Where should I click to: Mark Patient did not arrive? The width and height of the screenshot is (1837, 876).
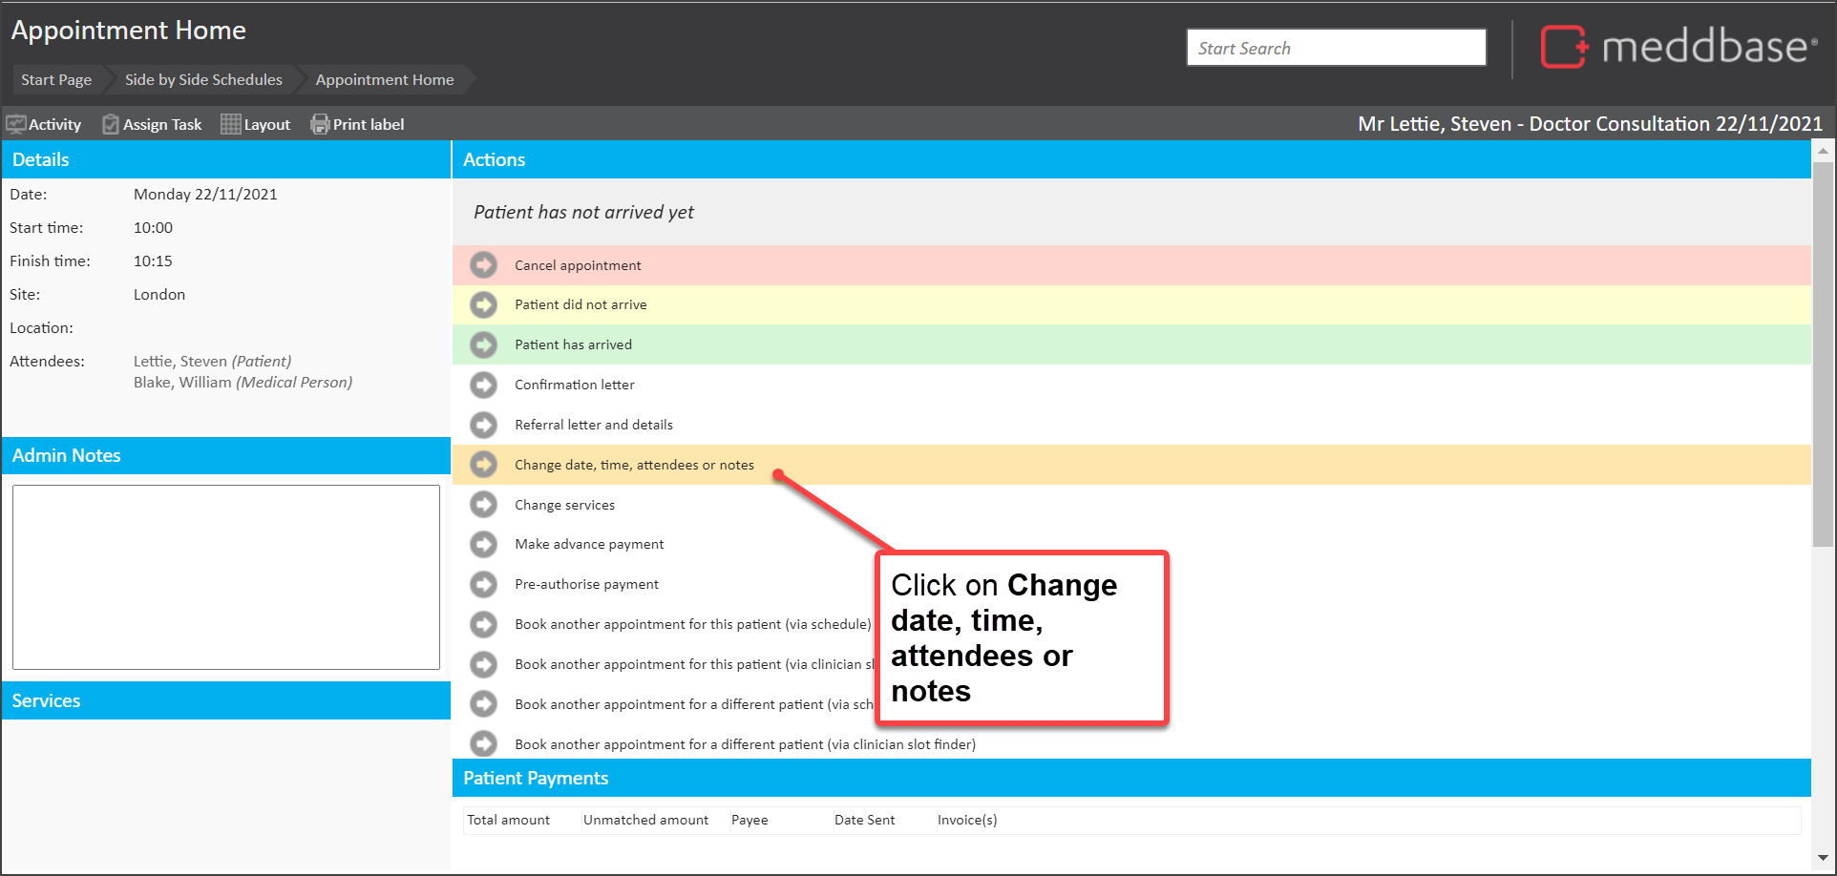click(x=581, y=304)
